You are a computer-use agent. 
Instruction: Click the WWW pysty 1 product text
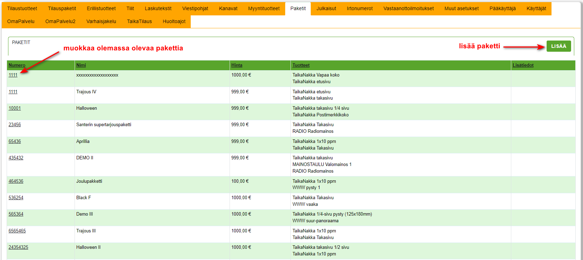pos(306,188)
